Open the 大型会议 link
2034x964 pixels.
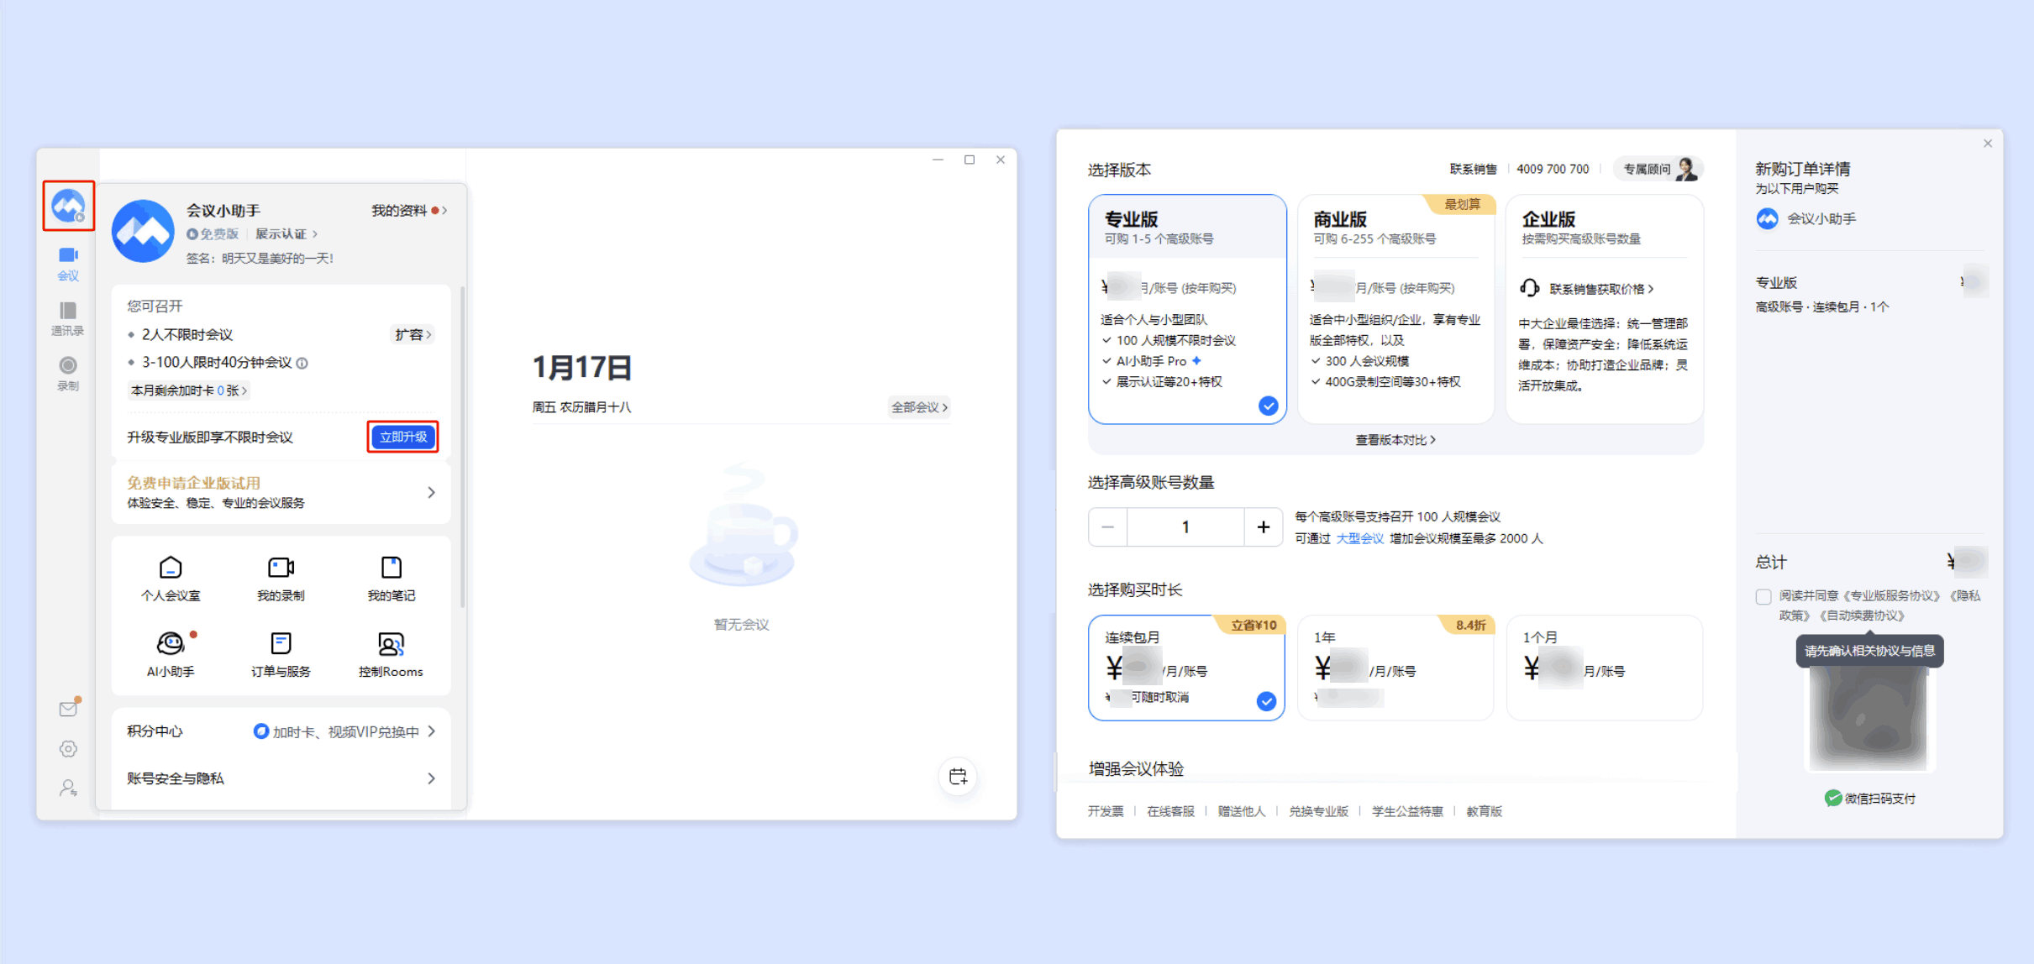(x=1359, y=538)
